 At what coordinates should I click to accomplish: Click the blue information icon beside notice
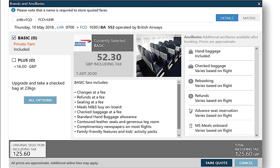(13, 10)
